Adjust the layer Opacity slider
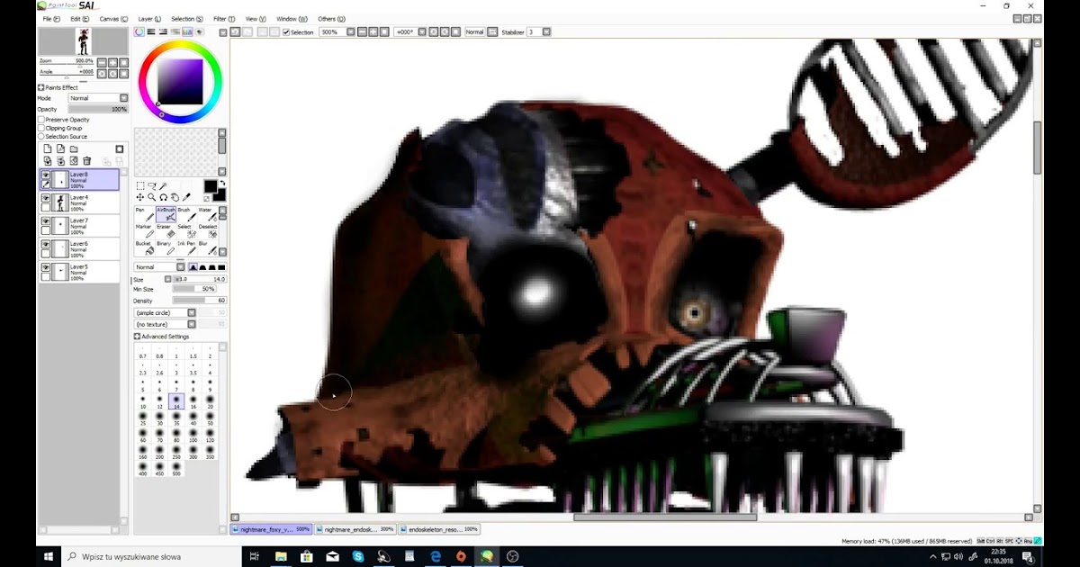The height and width of the screenshot is (567, 1080). pos(98,109)
